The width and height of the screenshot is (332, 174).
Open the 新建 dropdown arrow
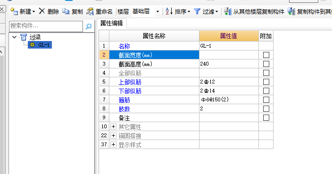(33, 12)
